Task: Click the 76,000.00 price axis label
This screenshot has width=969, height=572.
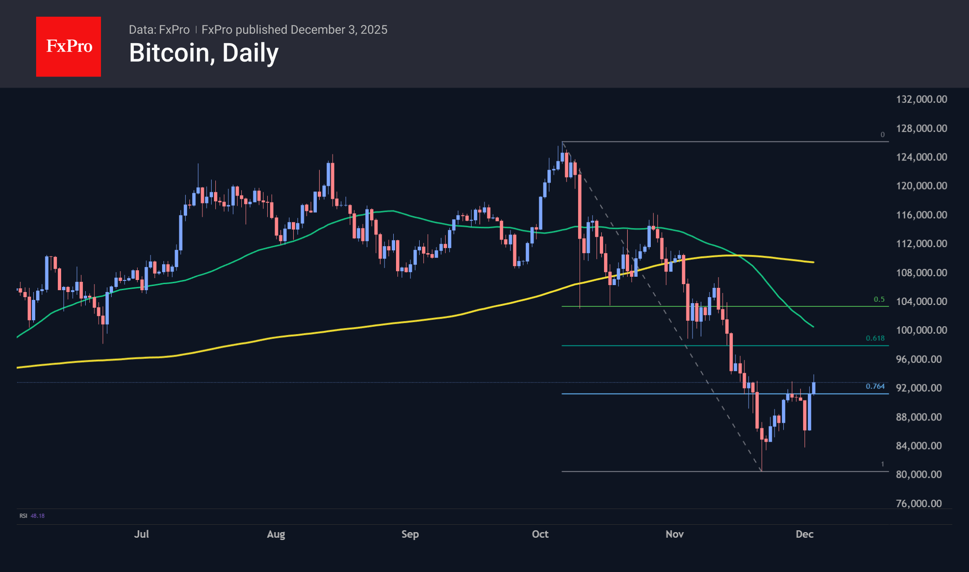Action: pos(919,503)
